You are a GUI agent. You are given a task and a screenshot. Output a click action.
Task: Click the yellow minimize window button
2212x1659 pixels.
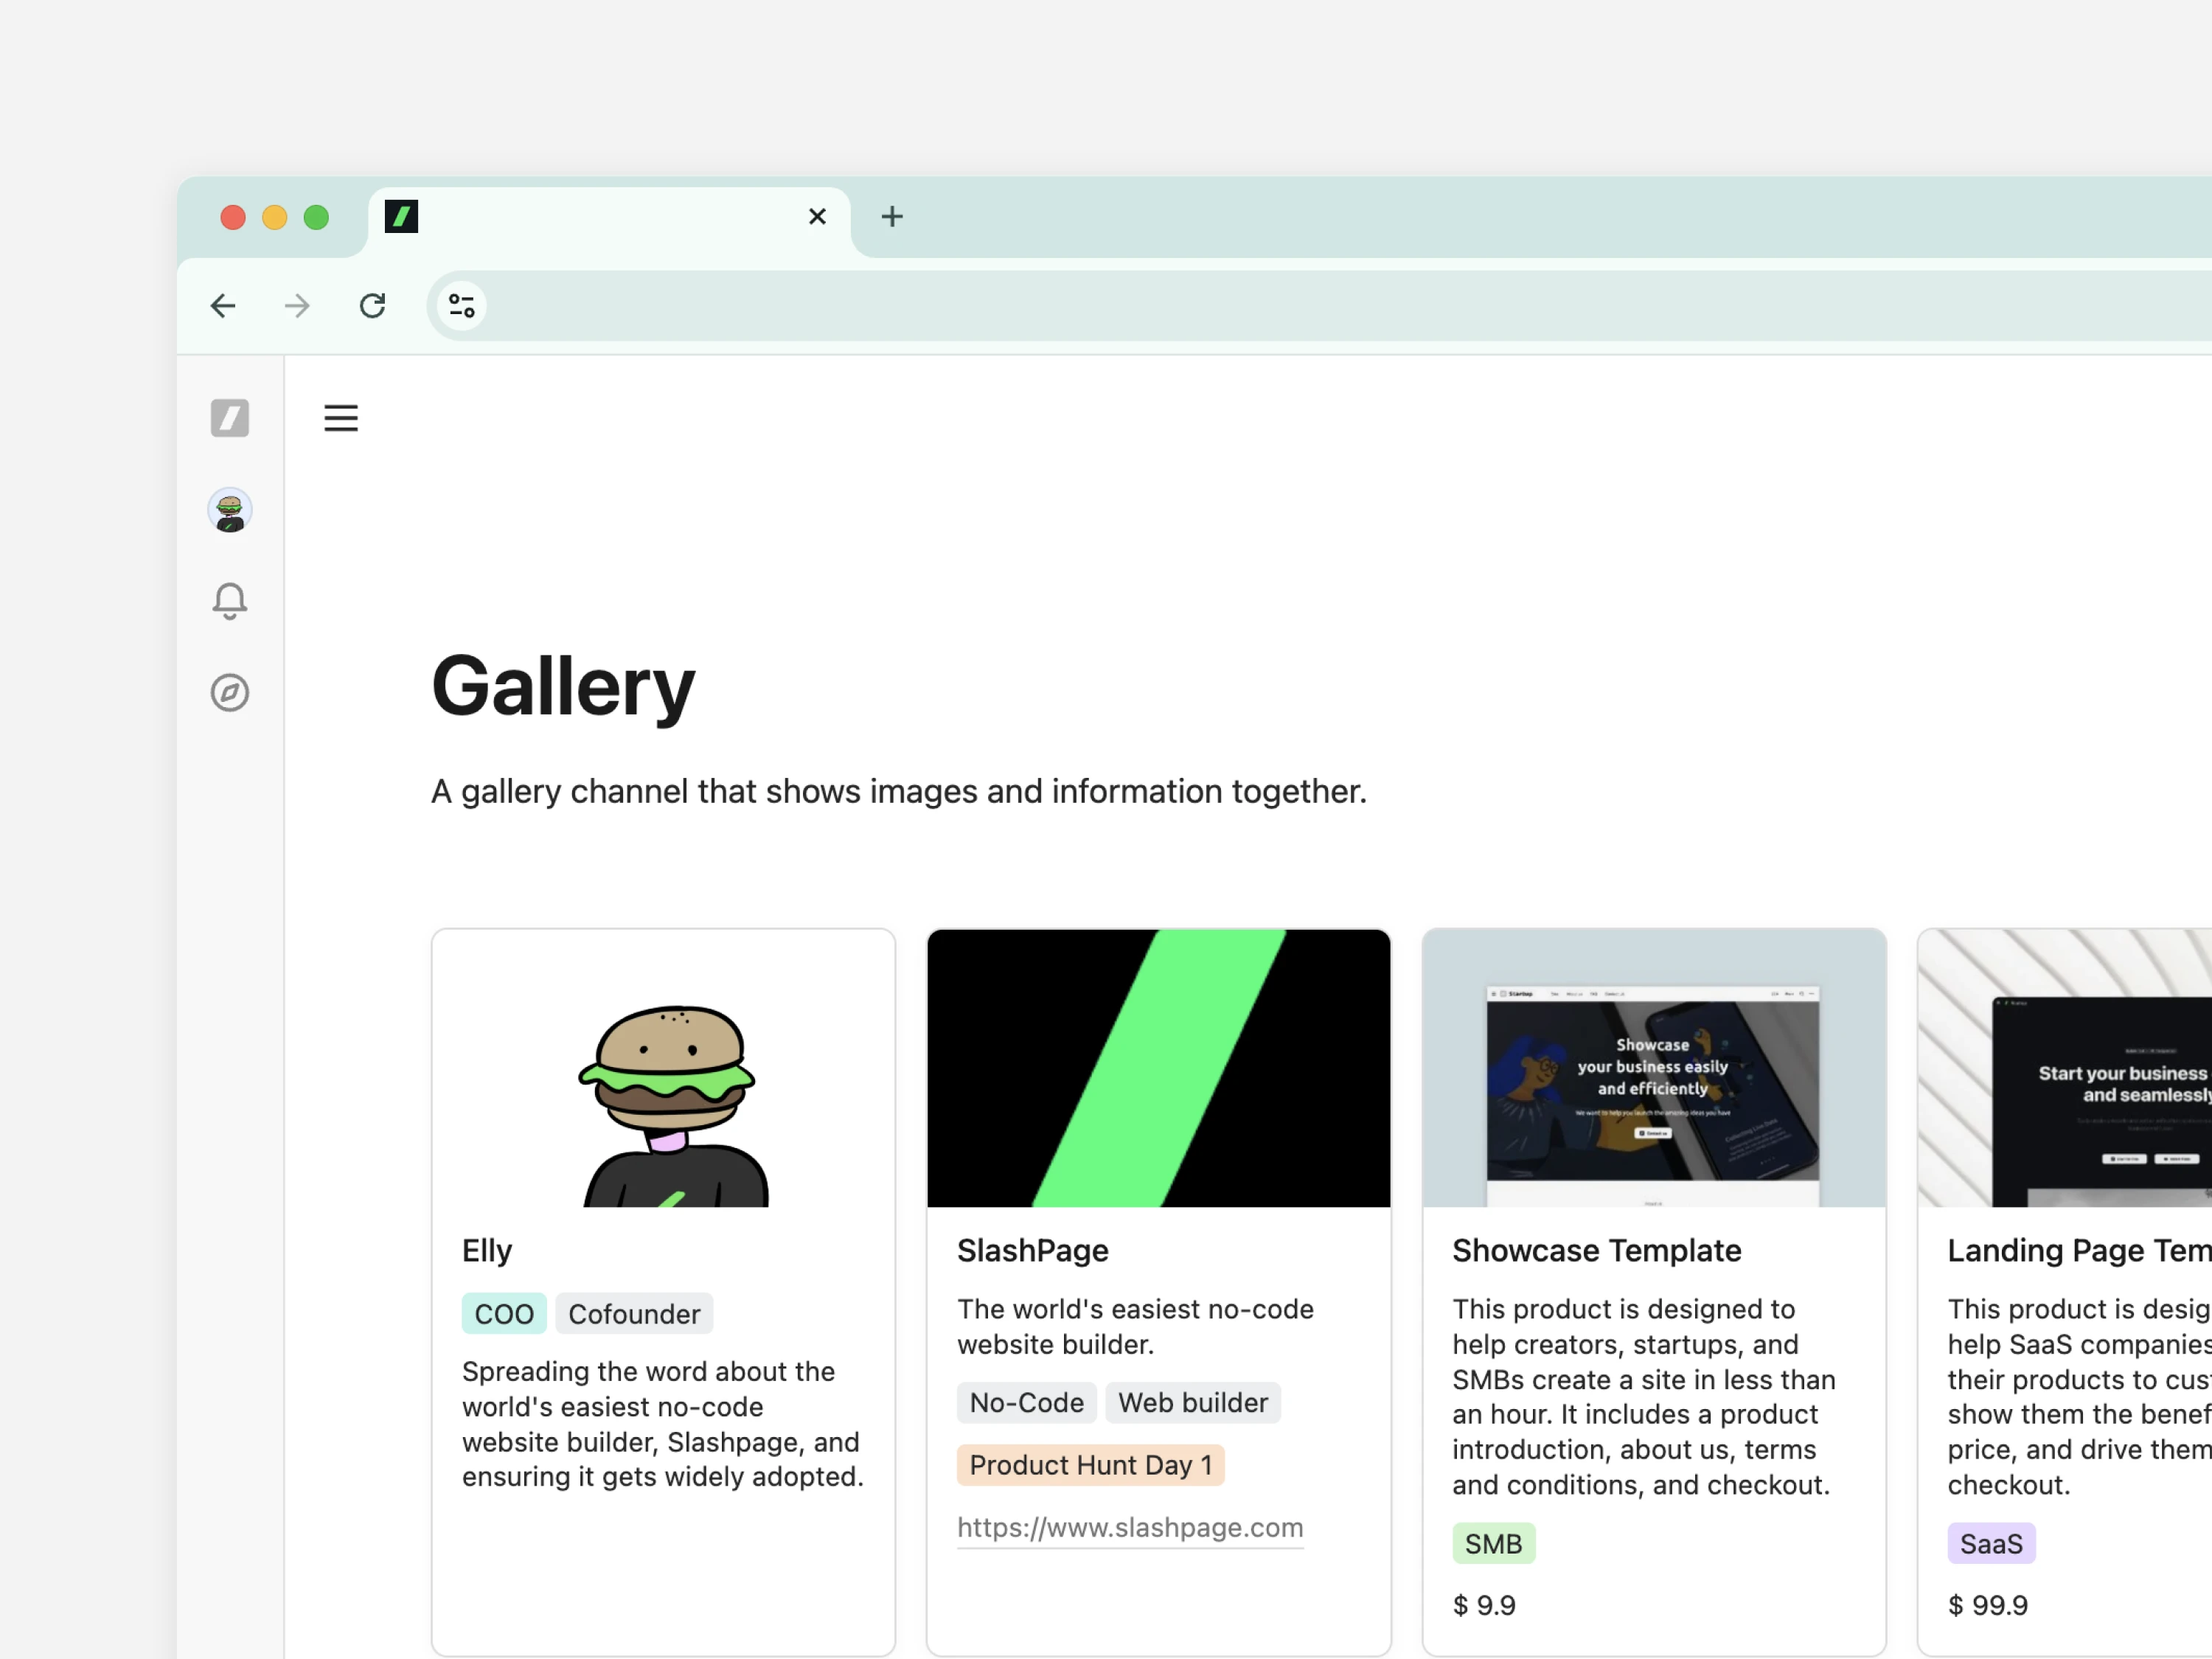pyautogui.click(x=275, y=217)
